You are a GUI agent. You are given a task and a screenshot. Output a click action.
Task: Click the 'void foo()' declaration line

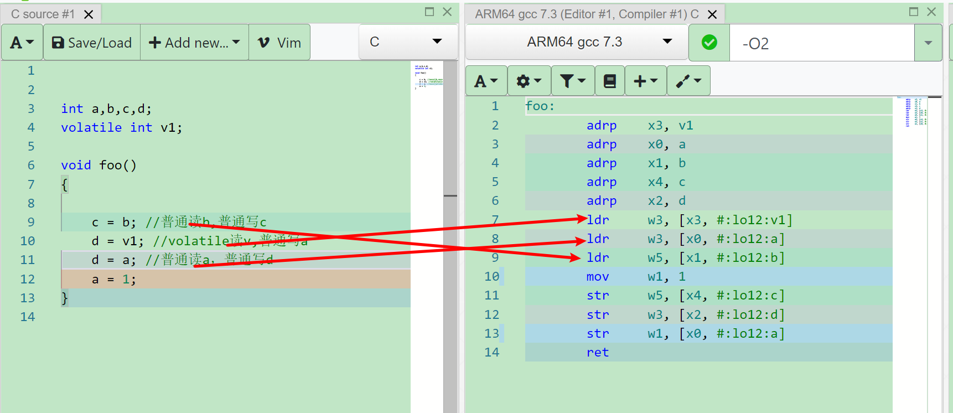pyautogui.click(x=99, y=165)
